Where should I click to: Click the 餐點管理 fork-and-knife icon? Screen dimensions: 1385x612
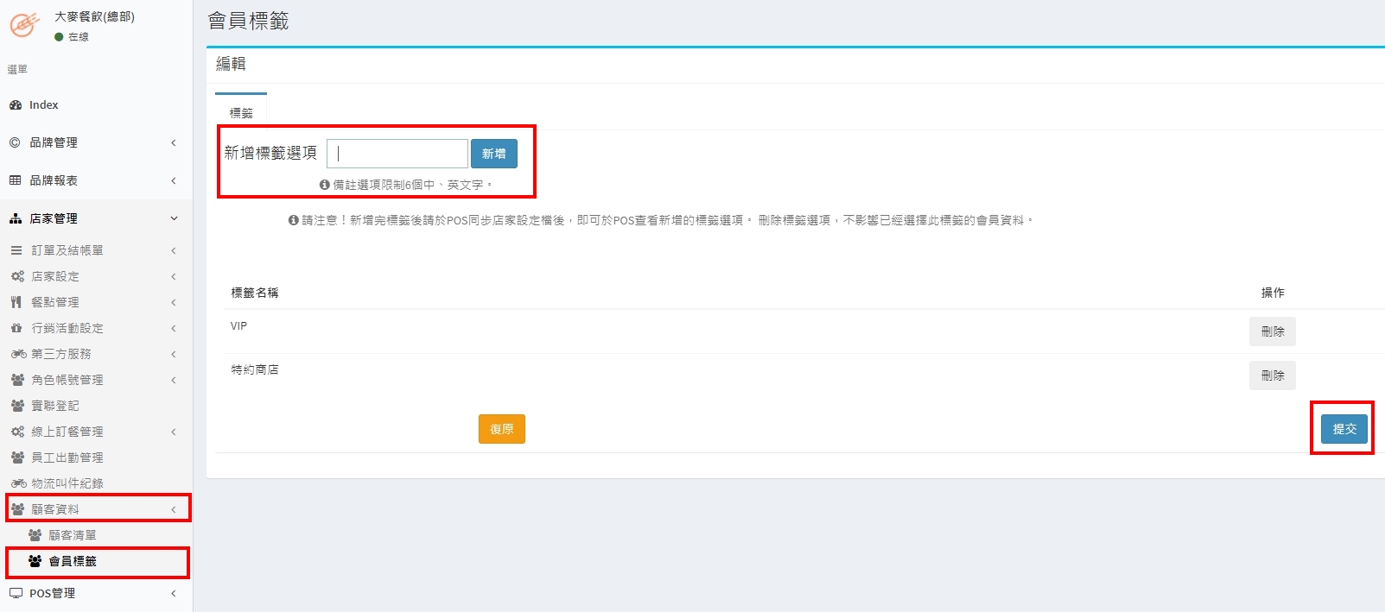[16, 302]
